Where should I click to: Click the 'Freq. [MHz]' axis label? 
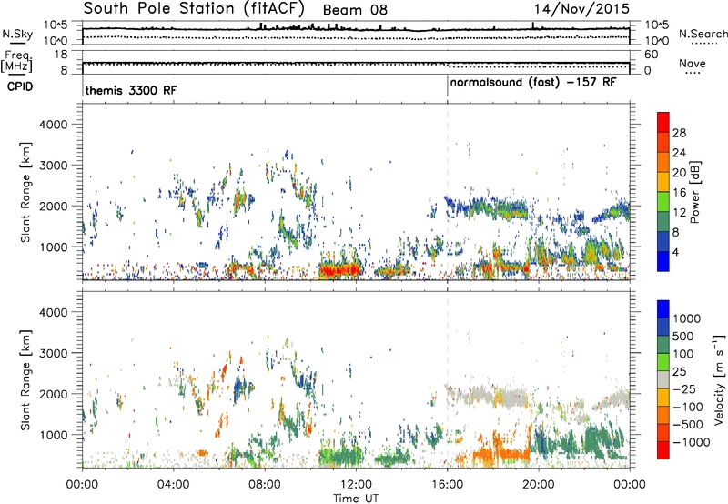pos(16,62)
